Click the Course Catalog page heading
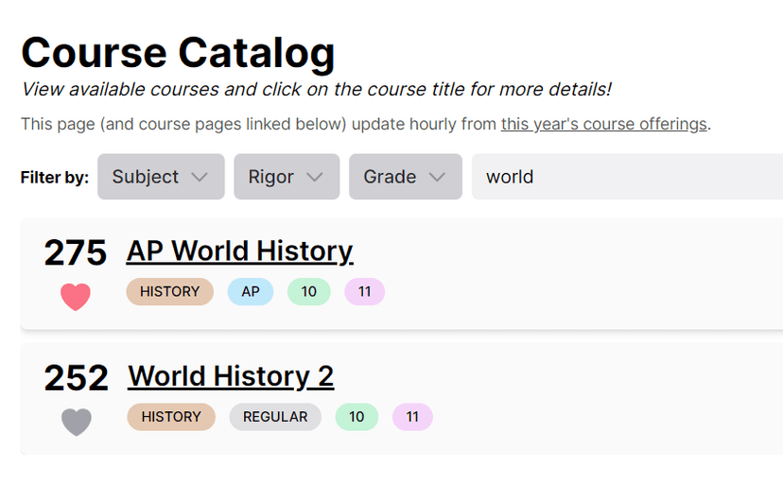 click(178, 53)
